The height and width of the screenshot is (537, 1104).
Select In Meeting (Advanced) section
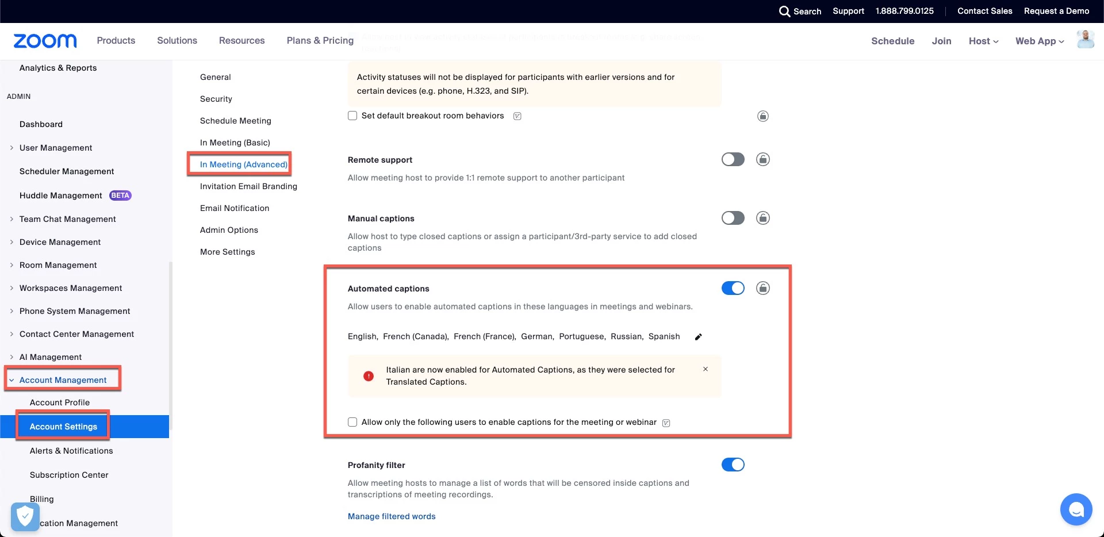(244, 164)
